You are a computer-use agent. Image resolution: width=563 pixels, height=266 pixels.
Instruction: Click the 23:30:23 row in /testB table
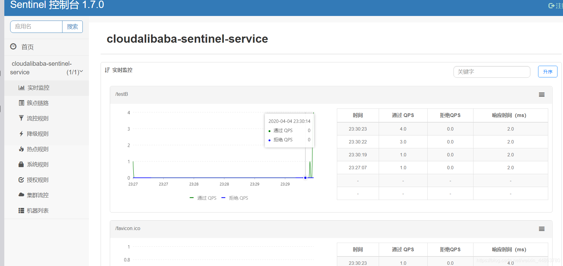(442, 129)
